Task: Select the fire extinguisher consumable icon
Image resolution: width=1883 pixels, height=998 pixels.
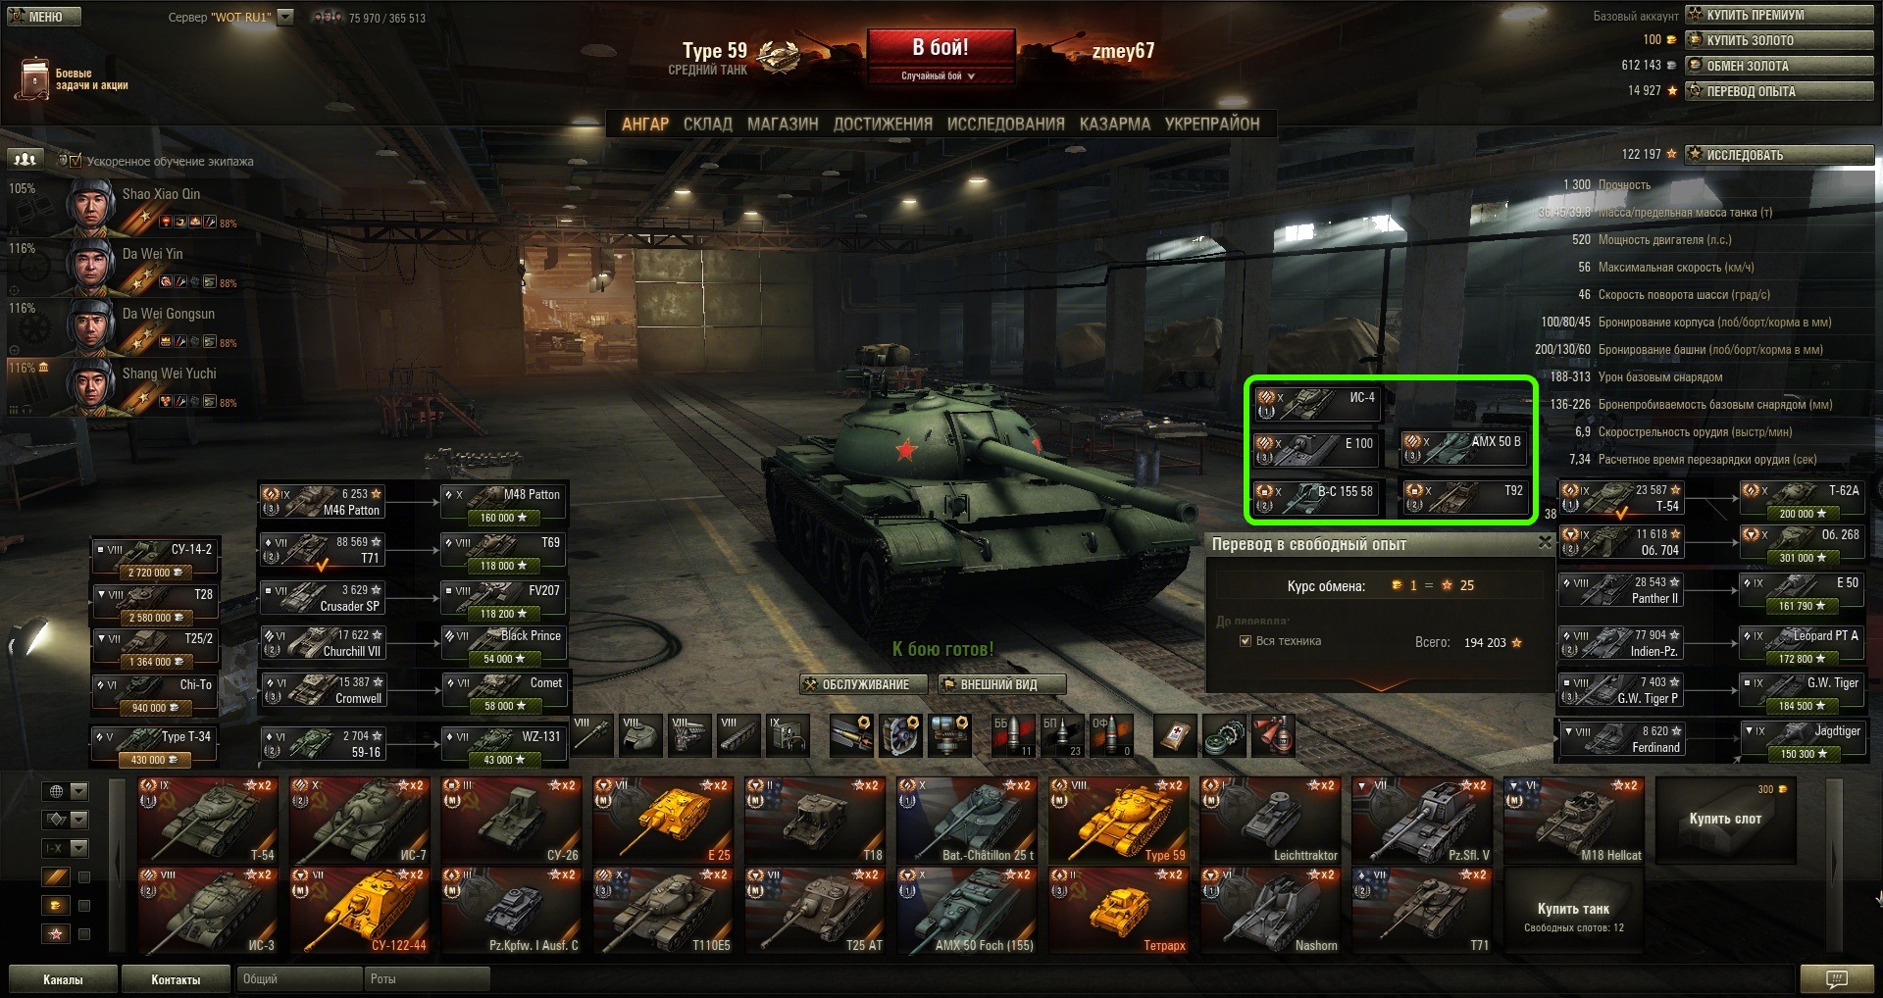Action: (x=1273, y=735)
